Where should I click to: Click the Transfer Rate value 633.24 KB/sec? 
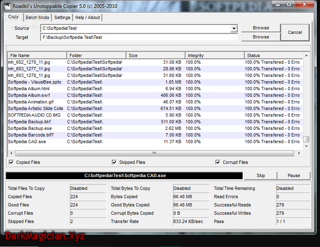(191, 221)
